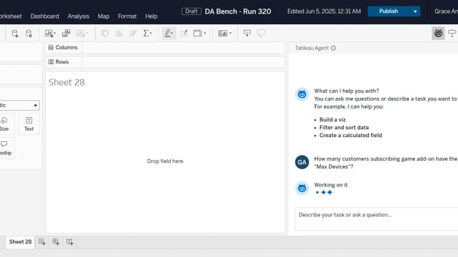Expand the Fit dropdown arrow
458x257 pixels.
tap(205, 34)
